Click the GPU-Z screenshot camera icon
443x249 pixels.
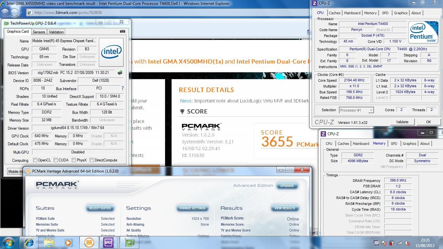pos(122,32)
